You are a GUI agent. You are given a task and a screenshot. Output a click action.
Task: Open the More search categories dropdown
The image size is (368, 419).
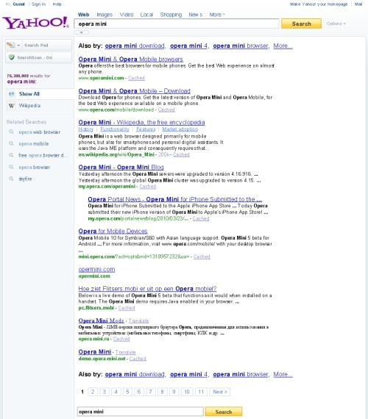[x=217, y=15]
